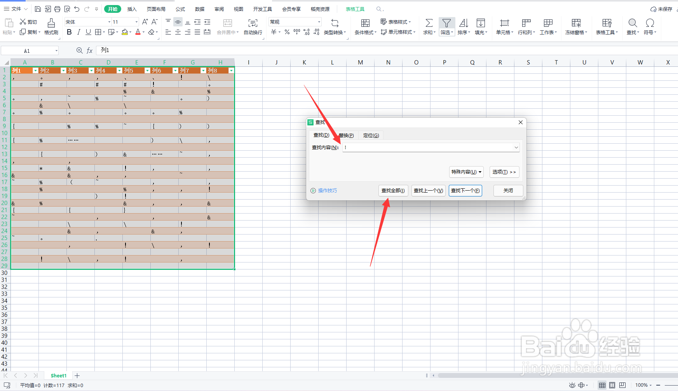The width and height of the screenshot is (678, 391).
Task: Click the Symbol (符号) omega icon
Action: pyautogui.click(x=650, y=23)
